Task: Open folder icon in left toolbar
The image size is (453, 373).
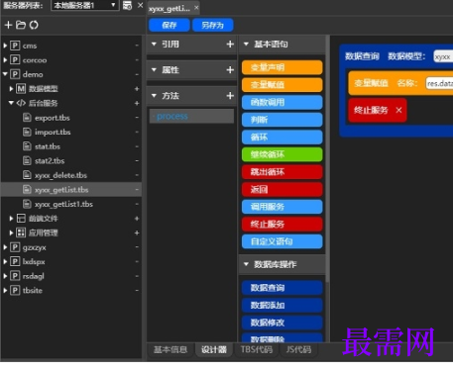Action: click(x=21, y=25)
